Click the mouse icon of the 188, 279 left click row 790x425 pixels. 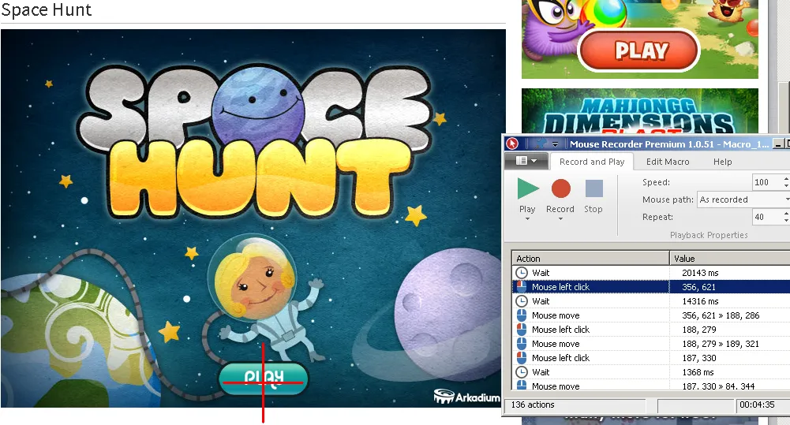[x=522, y=330]
